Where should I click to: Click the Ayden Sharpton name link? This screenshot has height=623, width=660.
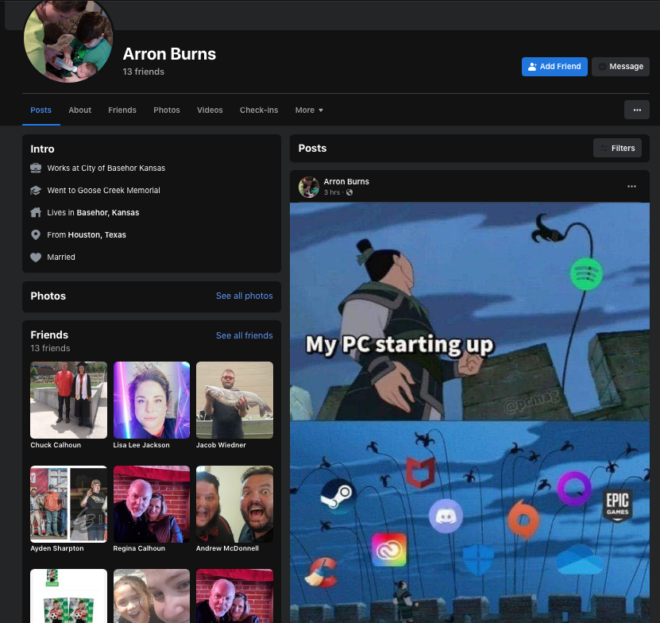(57, 548)
